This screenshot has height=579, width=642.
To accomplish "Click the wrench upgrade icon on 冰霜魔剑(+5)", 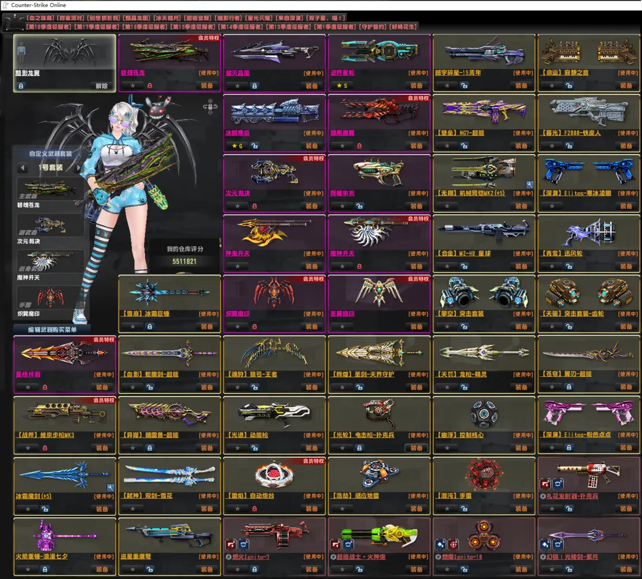I will [110, 487].
